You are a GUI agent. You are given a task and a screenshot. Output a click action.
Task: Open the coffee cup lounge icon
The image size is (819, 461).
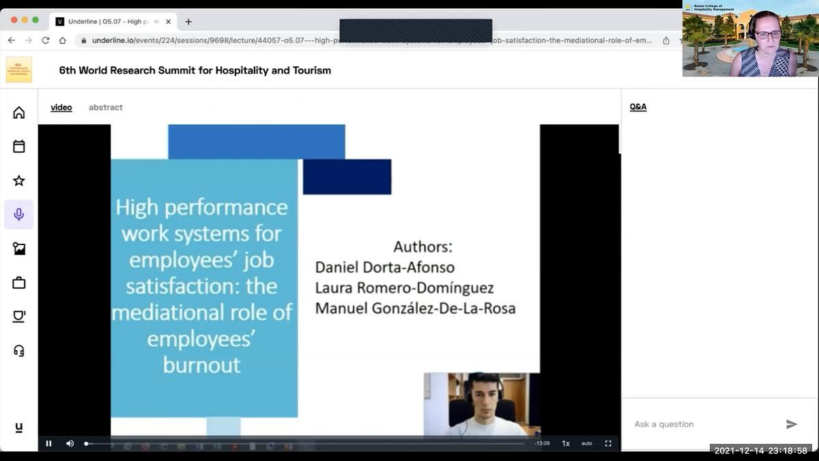pyautogui.click(x=19, y=316)
